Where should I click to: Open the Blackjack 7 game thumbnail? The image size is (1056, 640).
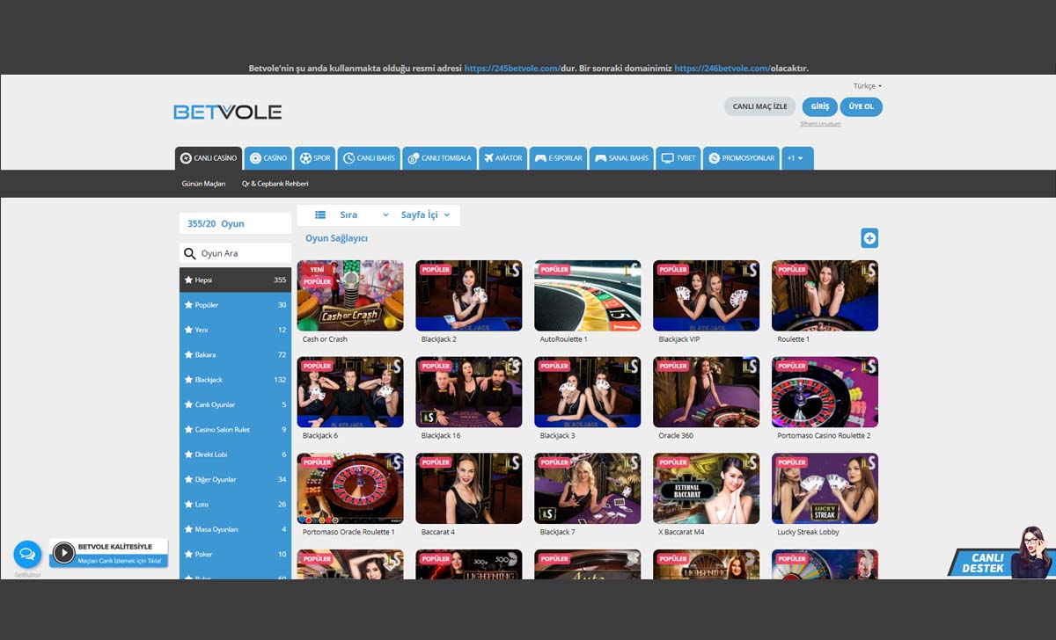(588, 489)
